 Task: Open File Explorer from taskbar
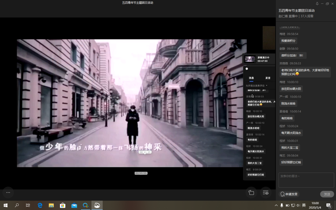pyautogui.click(x=51, y=205)
